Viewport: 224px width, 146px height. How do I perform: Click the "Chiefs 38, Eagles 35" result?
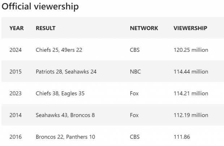[60, 93]
